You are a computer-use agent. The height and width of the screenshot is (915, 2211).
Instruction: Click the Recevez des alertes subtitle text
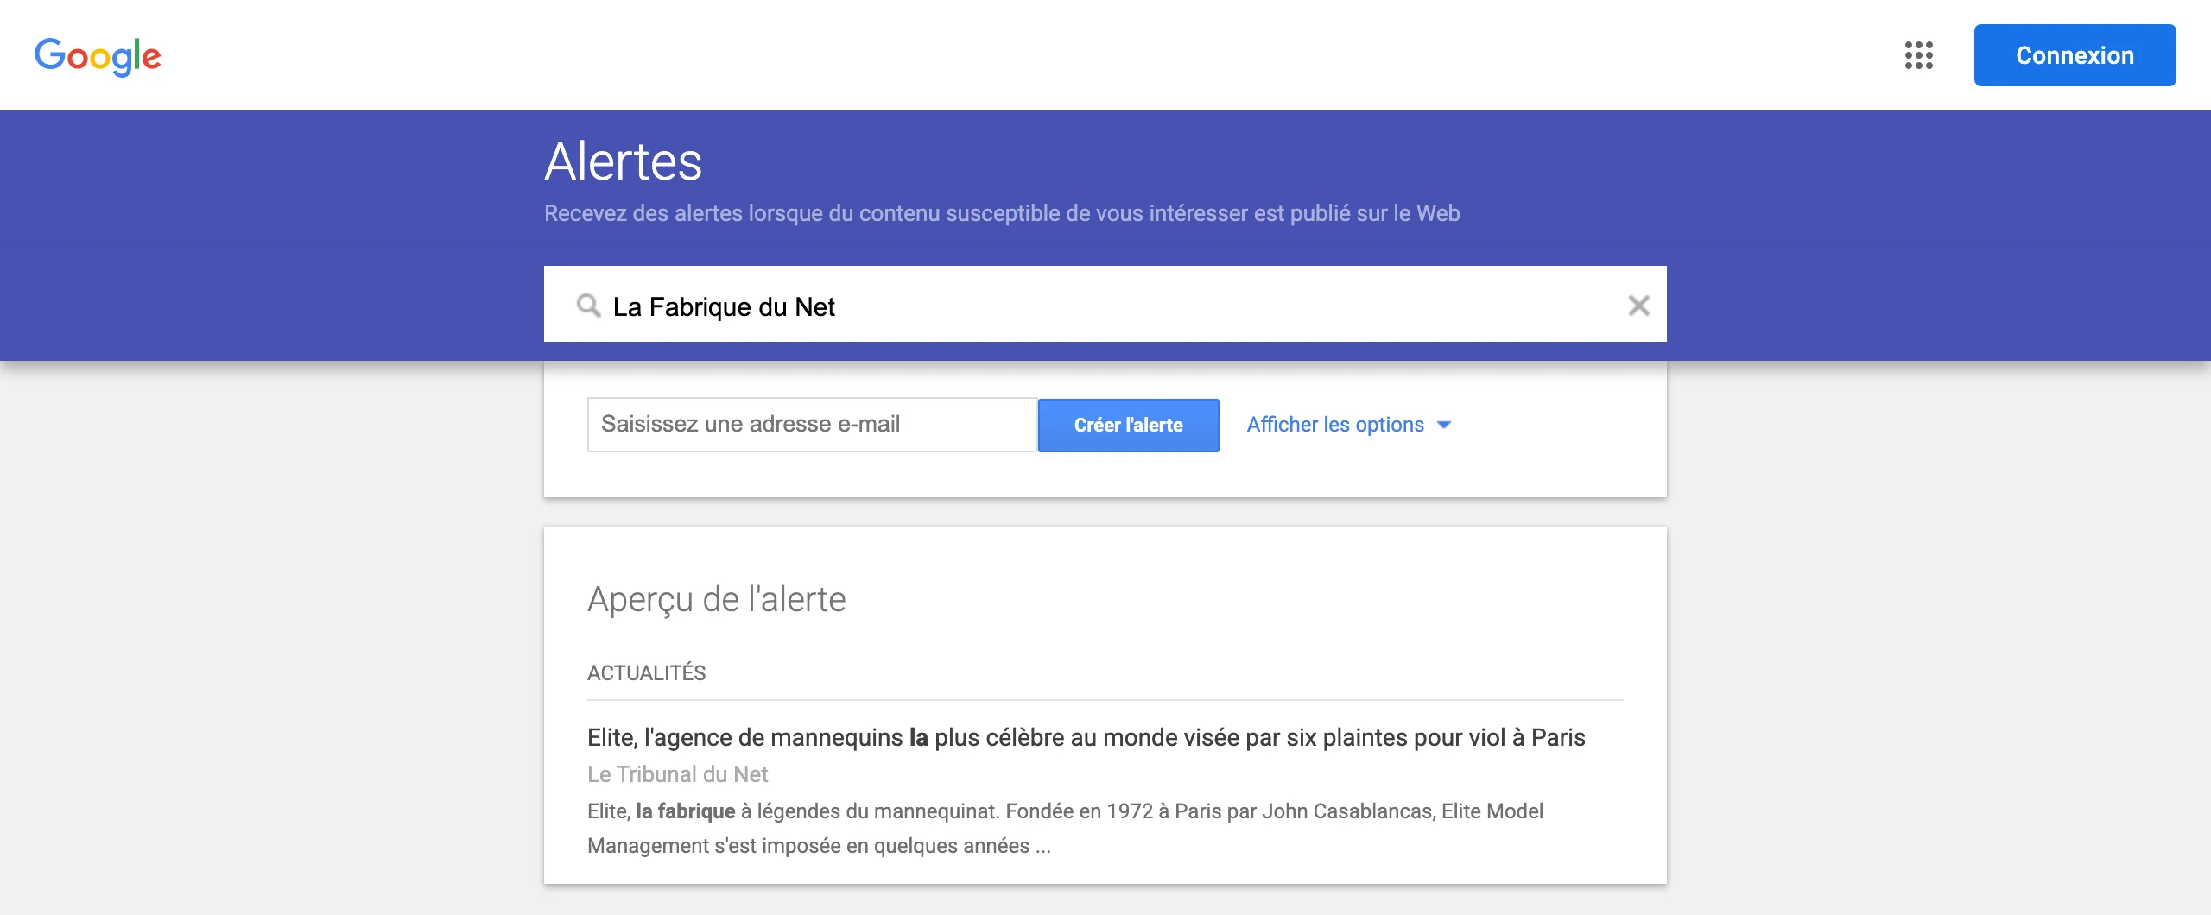(x=1002, y=213)
